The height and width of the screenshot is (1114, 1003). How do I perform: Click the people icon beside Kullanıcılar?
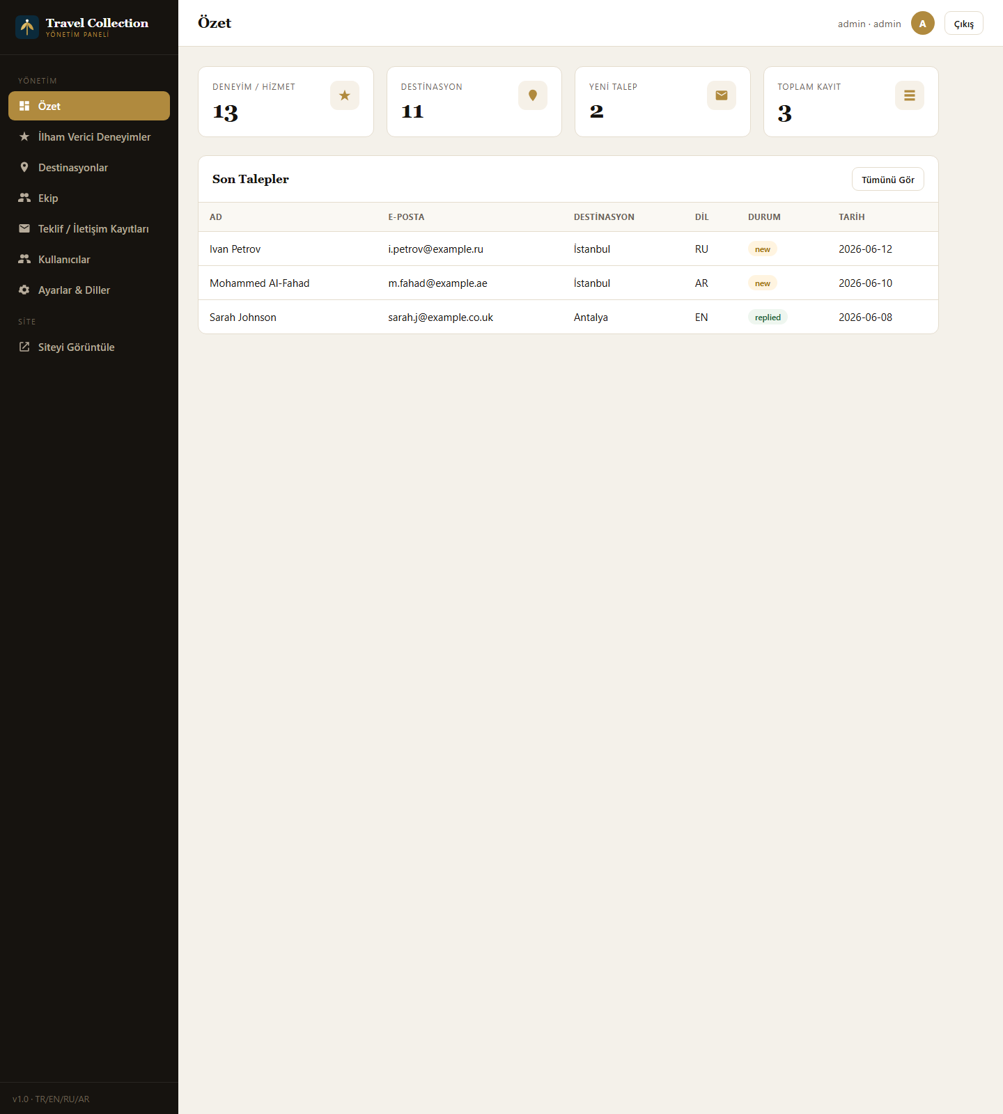pos(24,259)
